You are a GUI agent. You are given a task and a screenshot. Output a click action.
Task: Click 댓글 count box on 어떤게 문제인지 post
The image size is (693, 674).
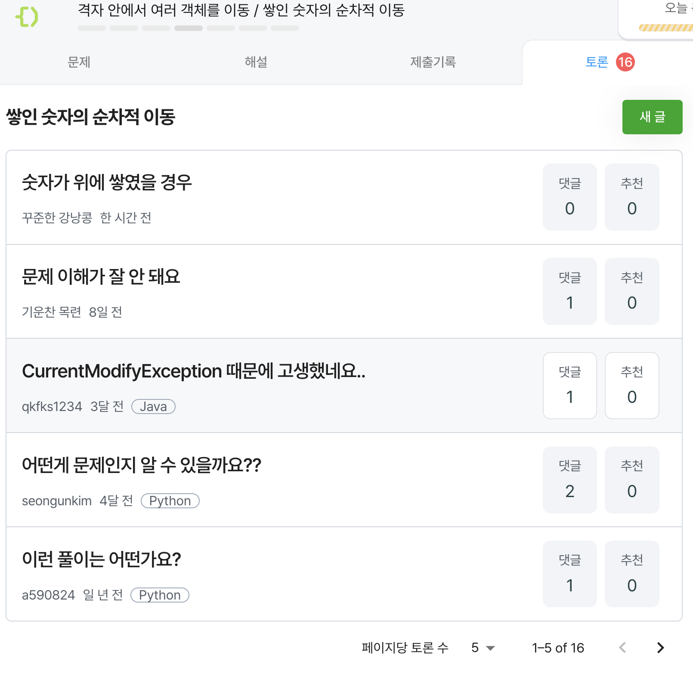[570, 480]
